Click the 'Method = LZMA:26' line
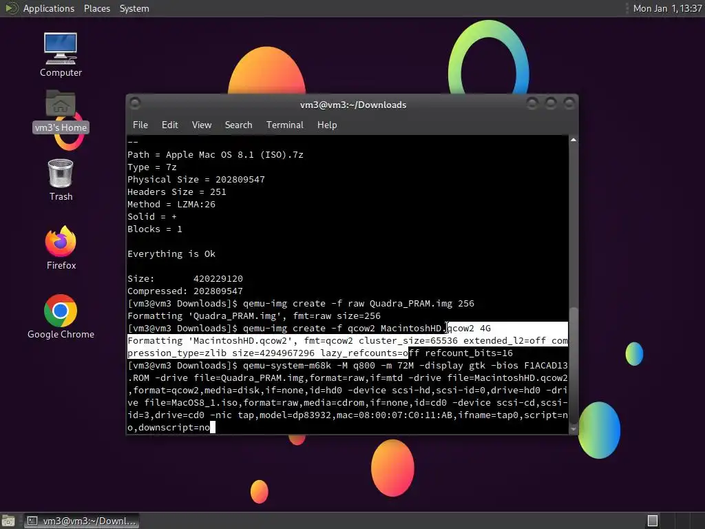705x529 pixels. coord(171,204)
